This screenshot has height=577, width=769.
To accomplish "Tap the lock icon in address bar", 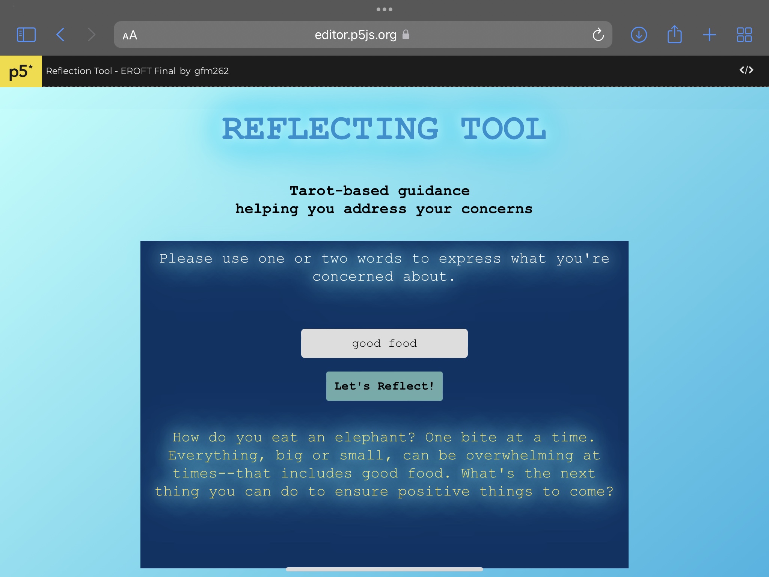I will click(406, 35).
